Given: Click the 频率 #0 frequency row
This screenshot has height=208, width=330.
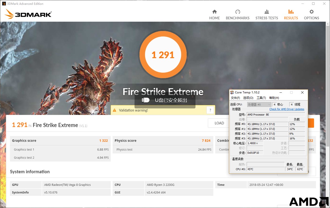Looking at the screenshot, I should (267, 124).
